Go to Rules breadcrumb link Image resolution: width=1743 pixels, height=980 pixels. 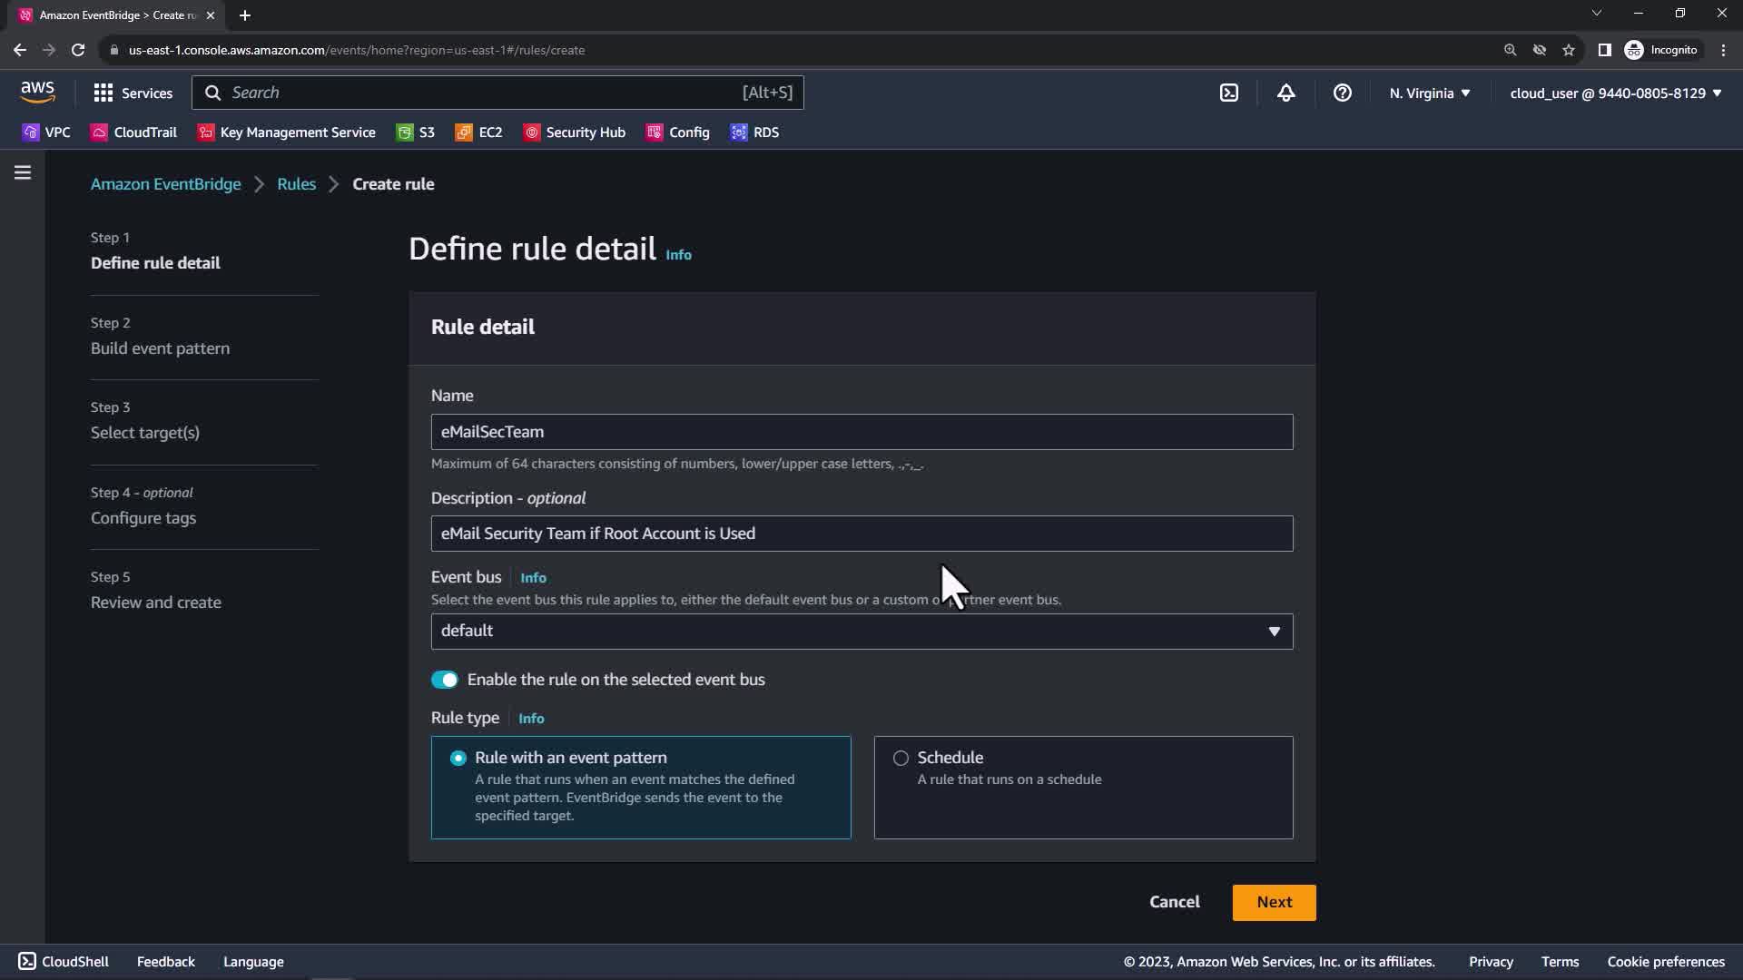coord(296,184)
